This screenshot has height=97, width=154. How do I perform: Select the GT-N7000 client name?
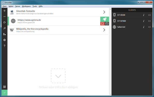tap(121, 21)
